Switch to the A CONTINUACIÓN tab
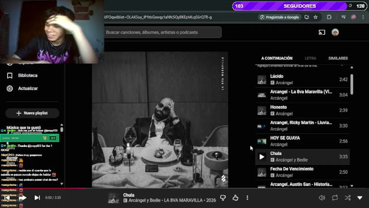Viewport: 369px width, 208px height. [x=277, y=58]
